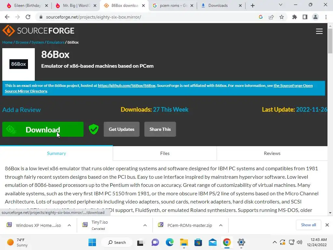
Task: Switch to the Mr. Big | WordG tab
Action: pyautogui.click(x=76, y=6)
